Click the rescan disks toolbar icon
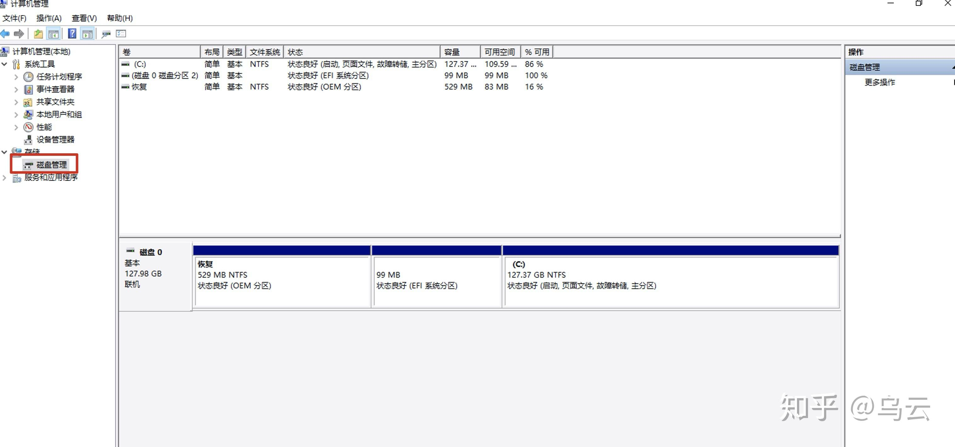Image resolution: width=955 pixels, height=447 pixels. [x=106, y=34]
